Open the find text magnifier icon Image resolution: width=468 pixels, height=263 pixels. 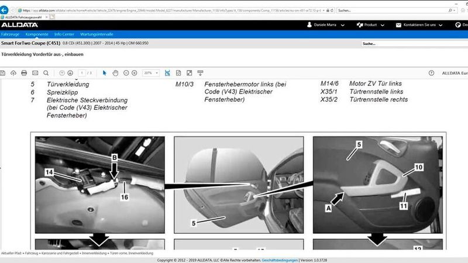tap(46, 73)
